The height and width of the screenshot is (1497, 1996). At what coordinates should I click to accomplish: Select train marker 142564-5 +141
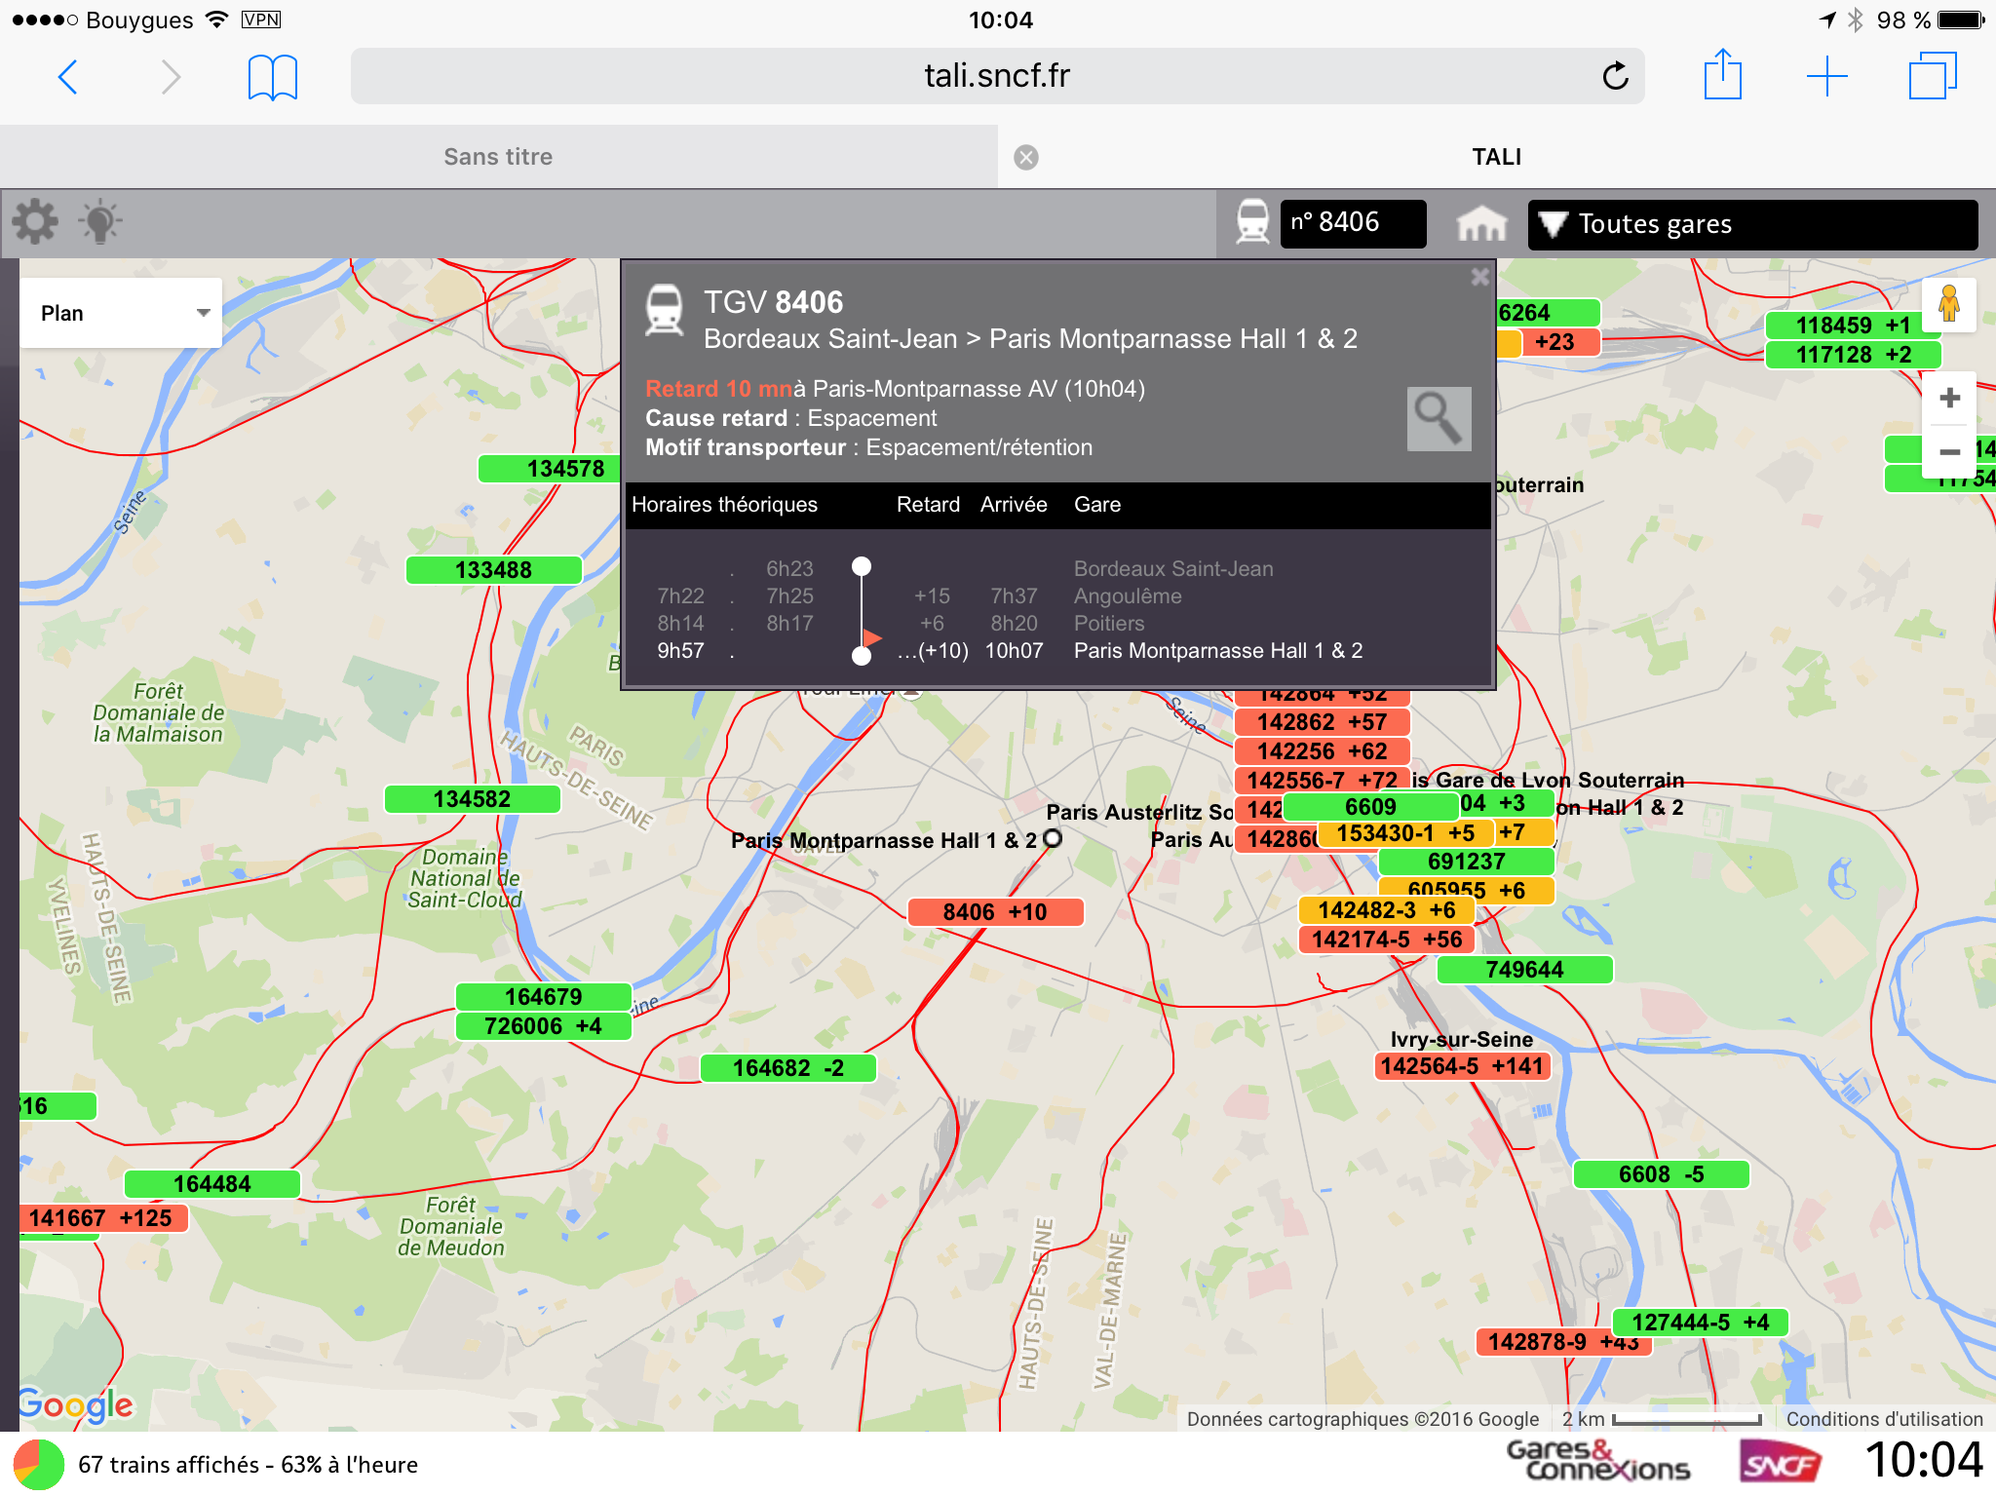click(x=1462, y=1066)
